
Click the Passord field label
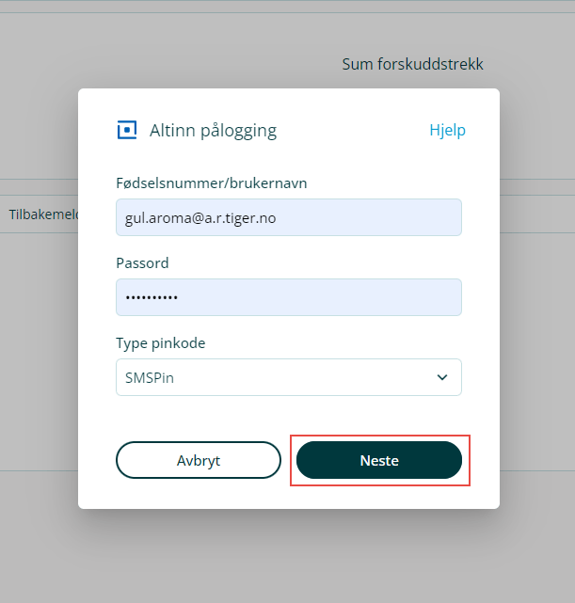[x=142, y=262]
